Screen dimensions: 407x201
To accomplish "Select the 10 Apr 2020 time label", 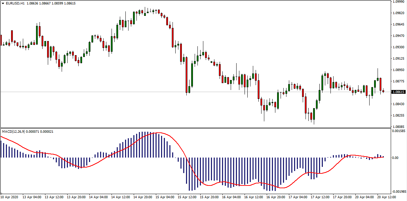I will point(9,198).
